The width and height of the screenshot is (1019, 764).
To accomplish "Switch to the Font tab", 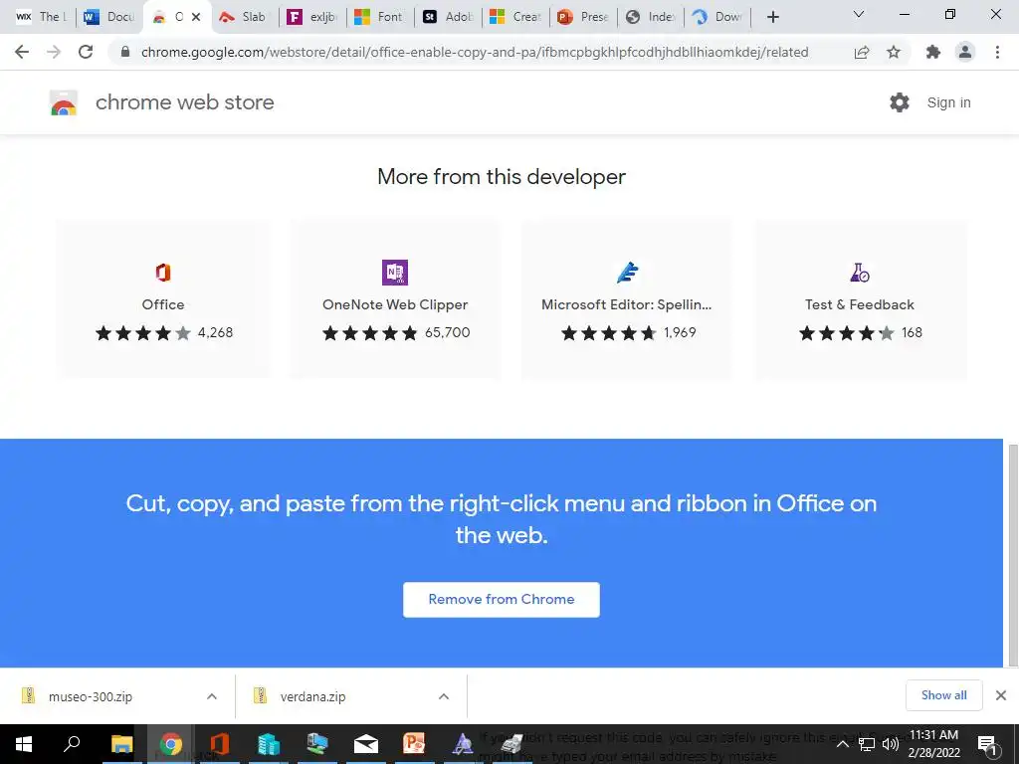I will 381,17.
